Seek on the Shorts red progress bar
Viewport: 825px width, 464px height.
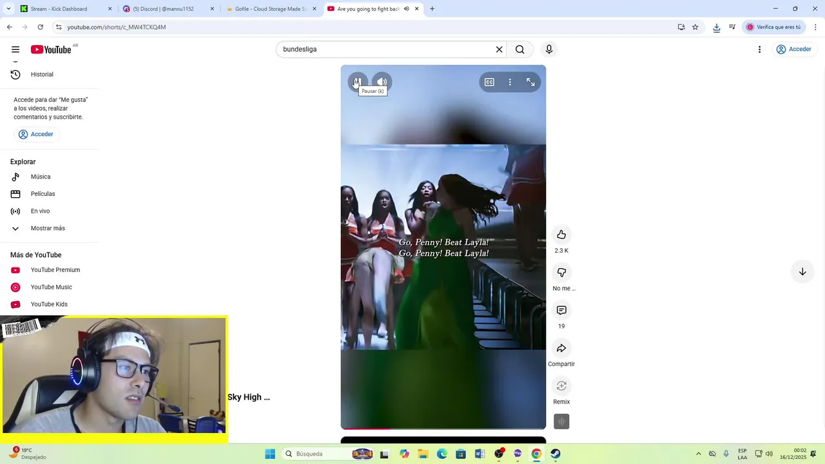(x=443, y=428)
